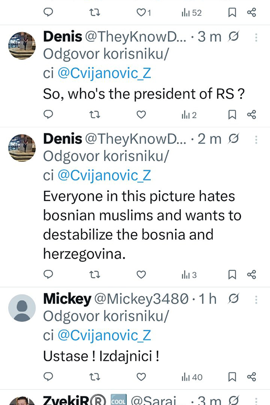Screen dimensions: 270x405
Task: Share the 'president of RS' tweet
Action: point(252,115)
